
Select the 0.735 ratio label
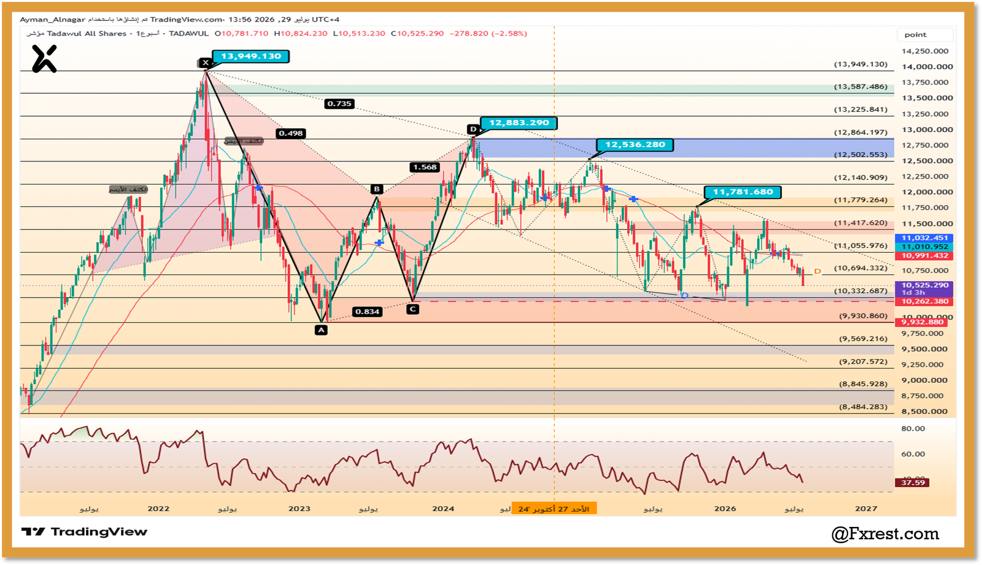point(339,104)
